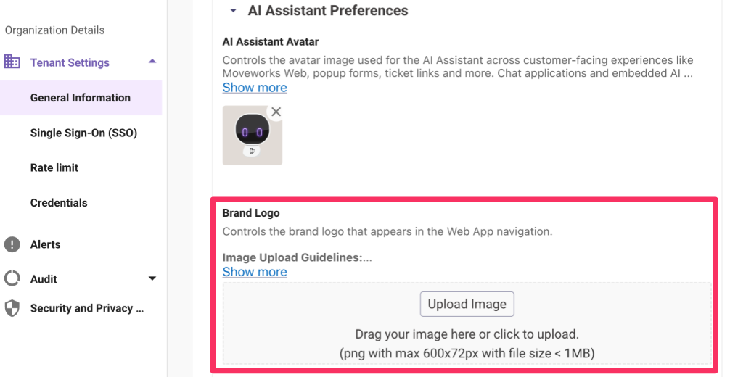Select the Rate limit menu item
Image resolution: width=730 pixels, height=377 pixels.
pyautogui.click(x=54, y=167)
